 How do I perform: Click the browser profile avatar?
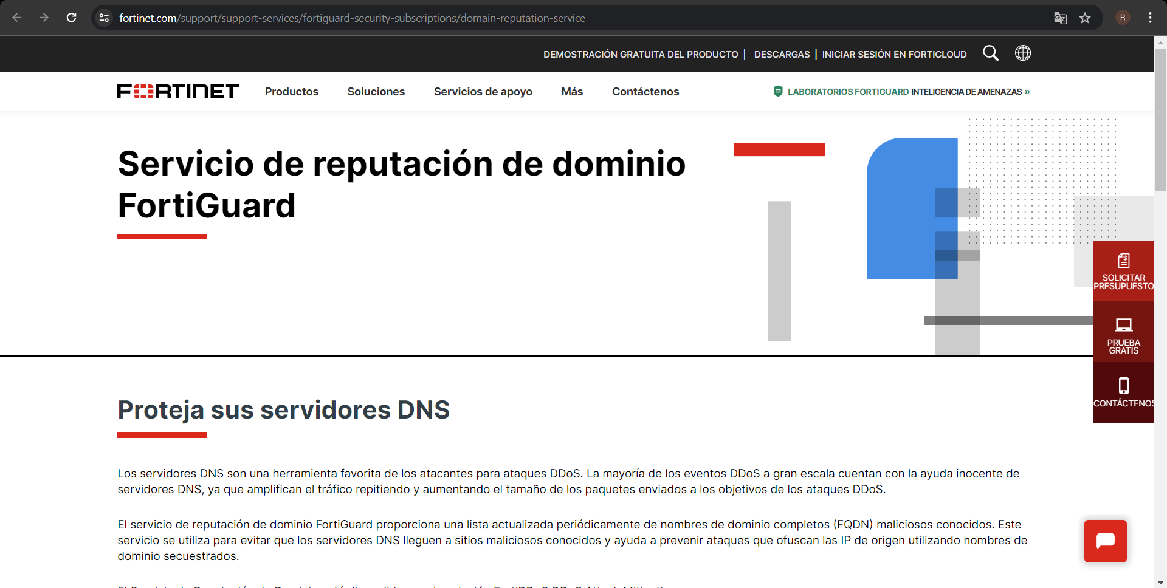tap(1123, 18)
